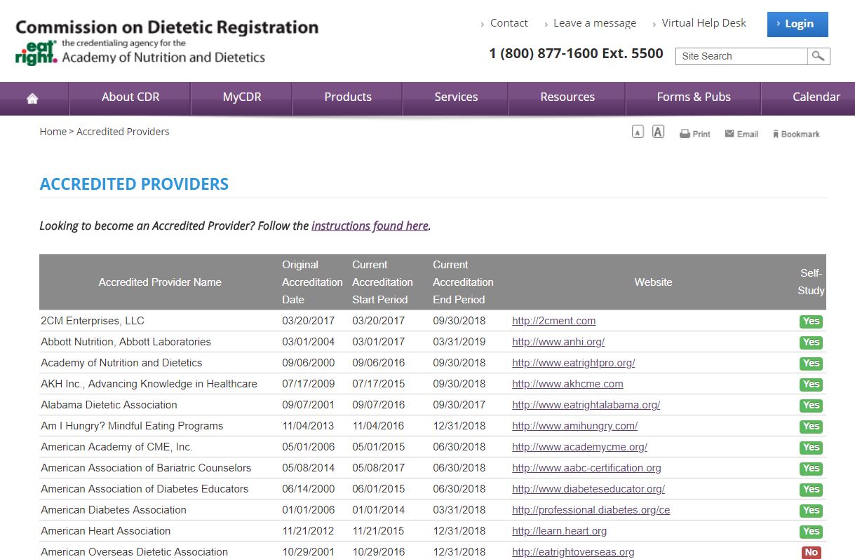Click the small font size icon
The image size is (855, 559).
pyautogui.click(x=638, y=132)
